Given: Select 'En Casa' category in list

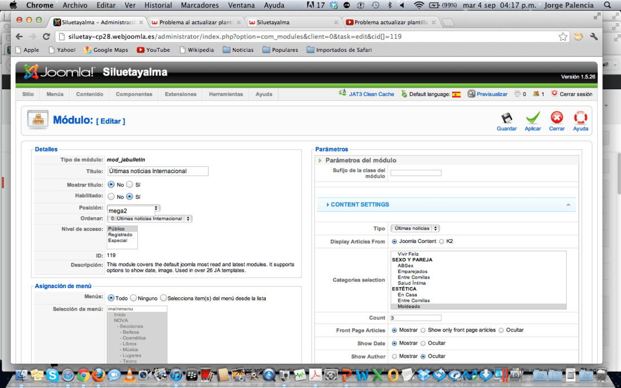Looking at the screenshot, I should pos(407,294).
